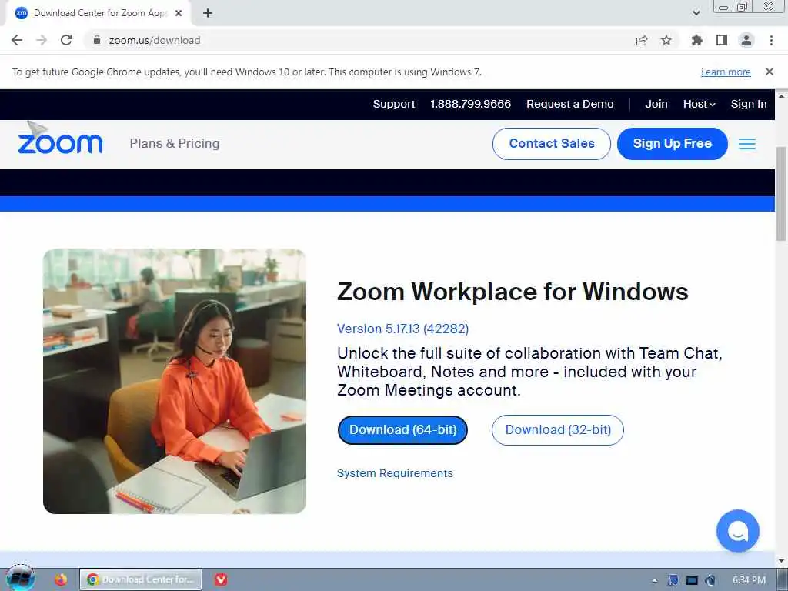The image size is (788, 591).
Task: Show hidden tray icons arrow
Action: [x=654, y=580]
